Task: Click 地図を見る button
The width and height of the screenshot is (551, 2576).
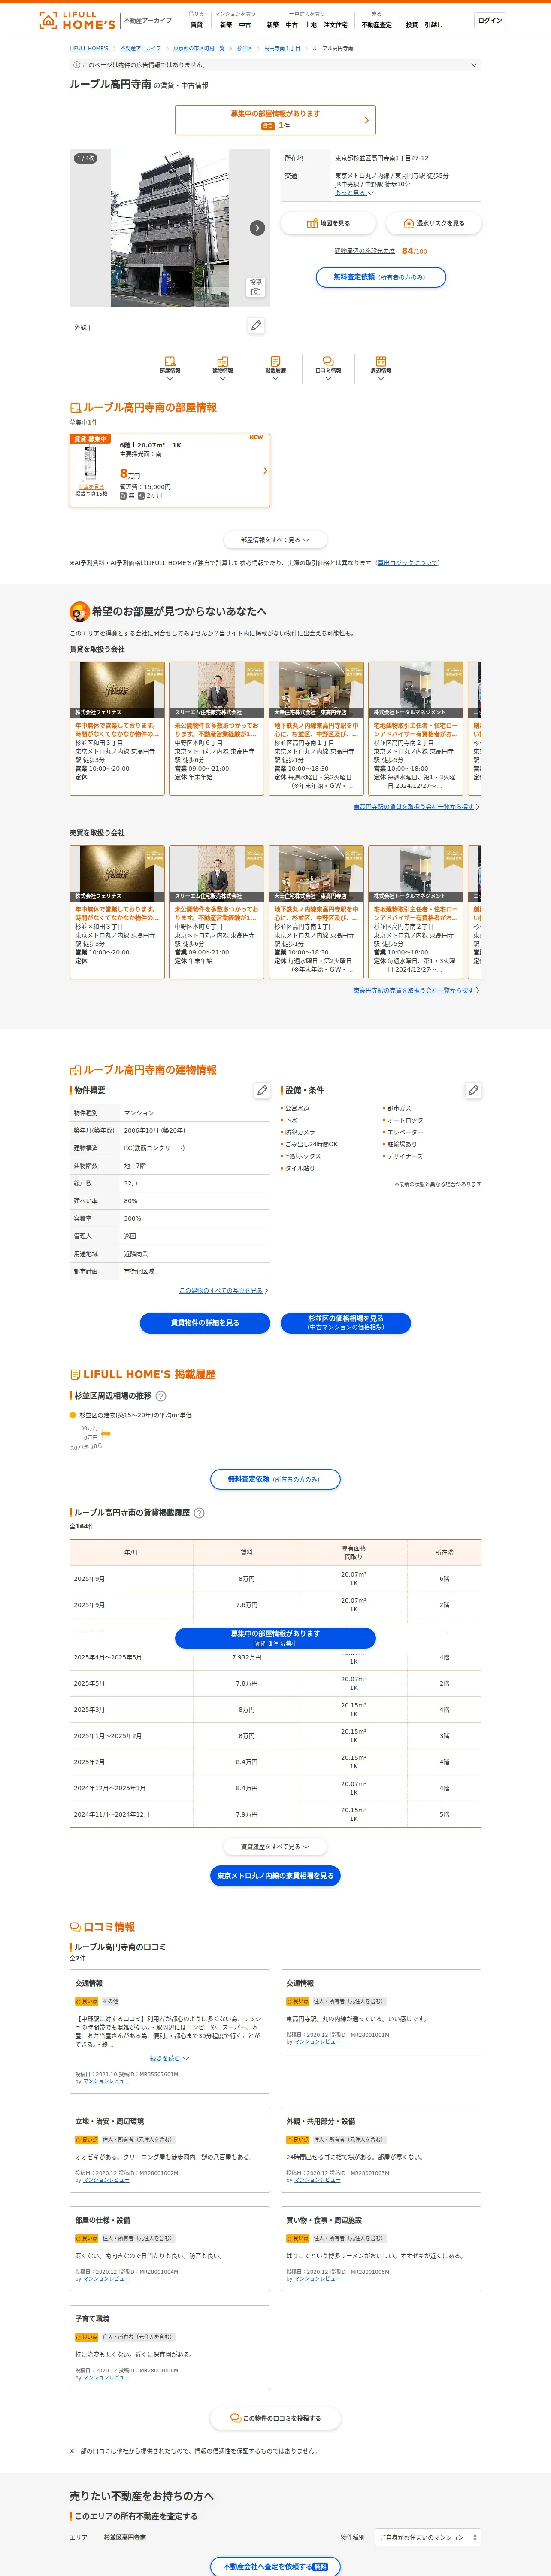Action: click(x=328, y=223)
